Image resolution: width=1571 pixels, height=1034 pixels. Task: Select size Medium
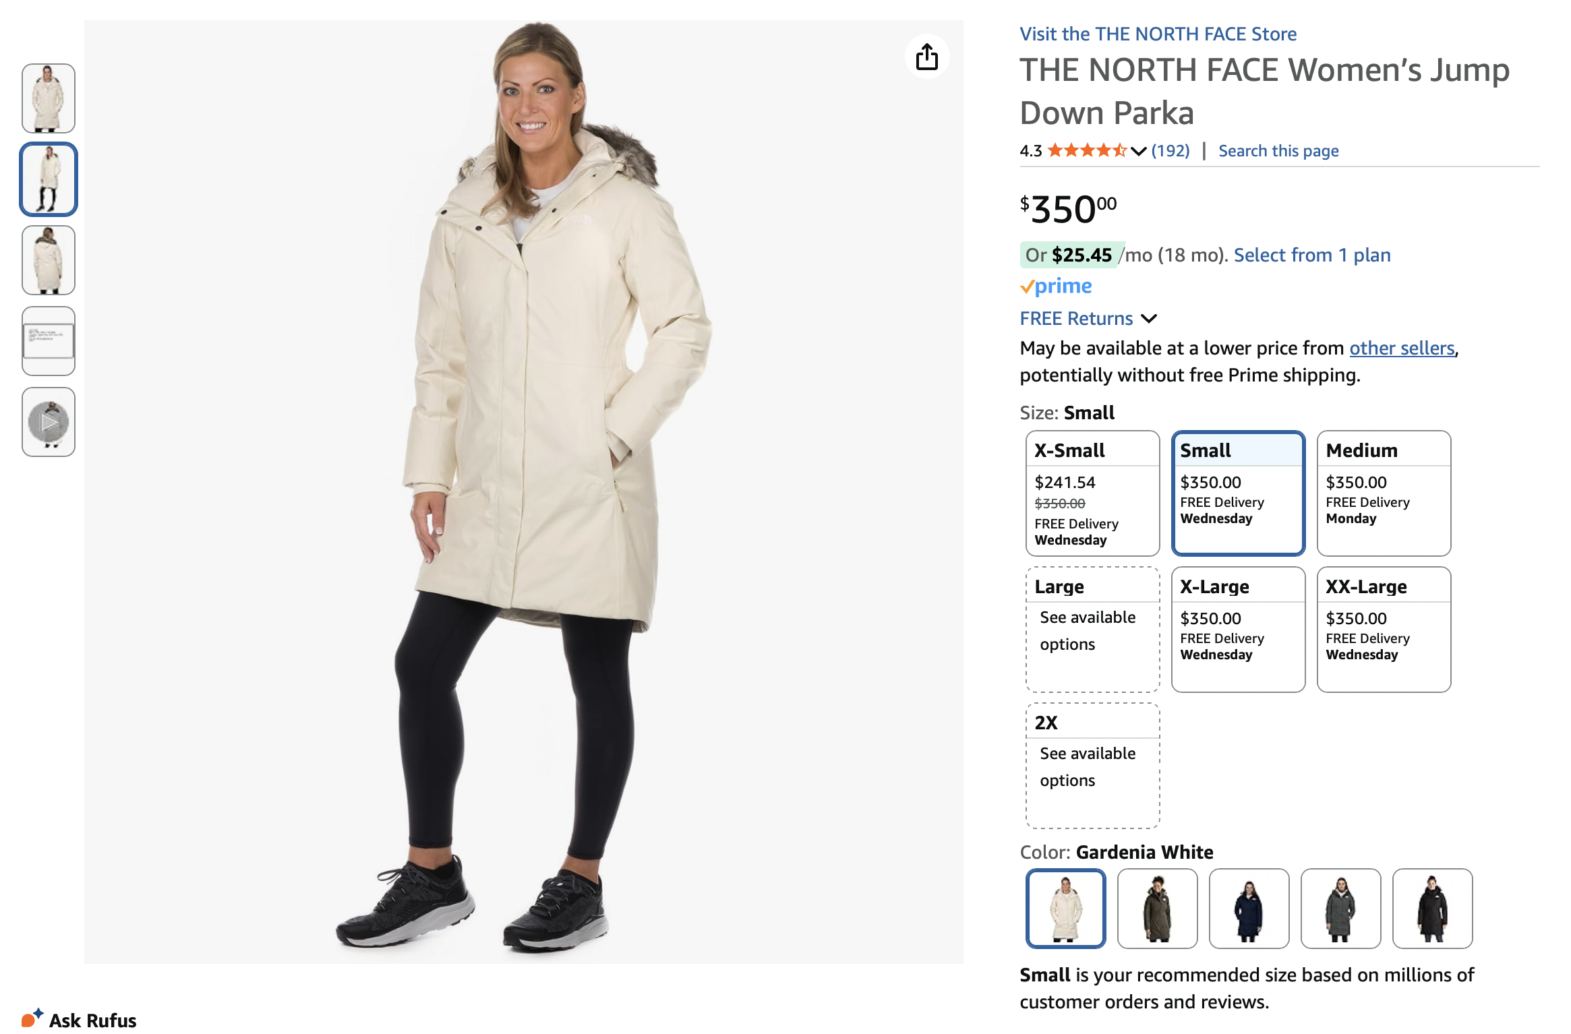click(1384, 493)
